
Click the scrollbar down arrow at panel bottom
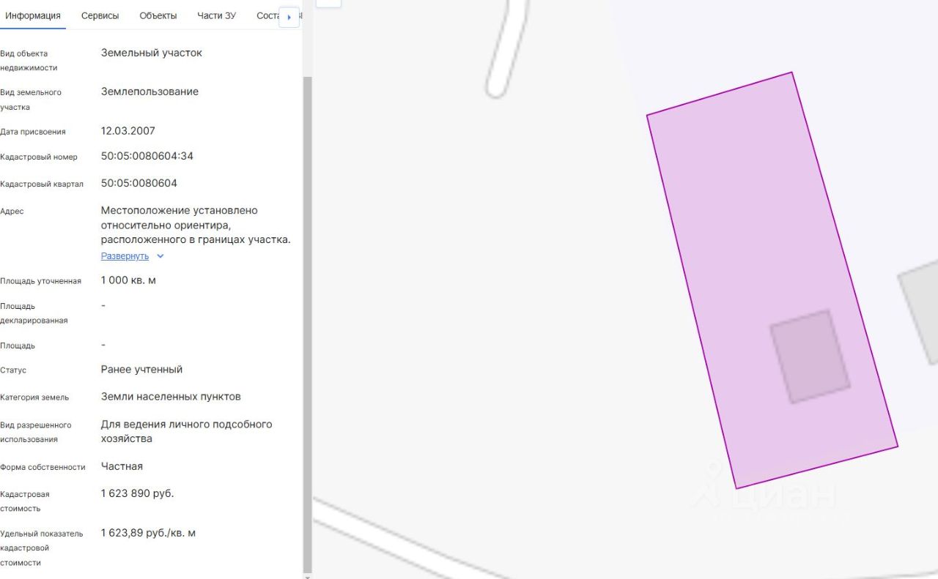point(308,575)
